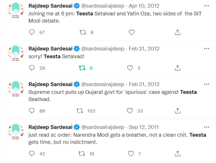Like the Supreme court tweet with 33 likes
This screenshot has height=163, width=216.
tap(130, 111)
